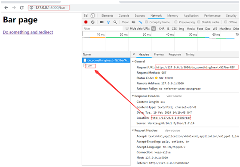Toggle the network filter funnel icon
Viewport: 240px width, 167px height.
coord(108,22)
